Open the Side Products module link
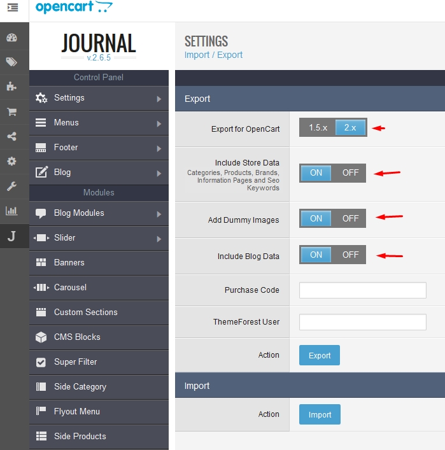Screen dimensions: 445x450 pyautogui.click(x=99, y=437)
